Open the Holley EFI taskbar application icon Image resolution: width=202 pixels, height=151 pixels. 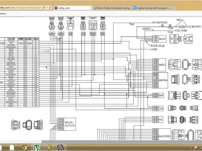60,147
